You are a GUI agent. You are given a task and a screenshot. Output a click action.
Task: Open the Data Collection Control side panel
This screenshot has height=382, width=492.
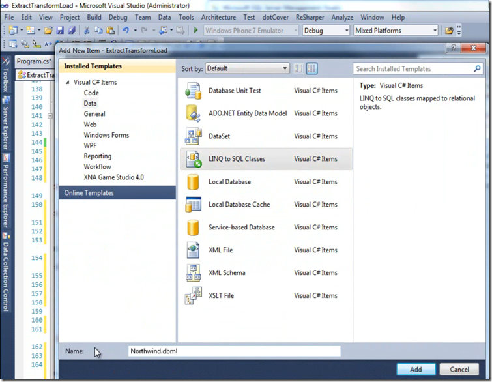coord(5,272)
